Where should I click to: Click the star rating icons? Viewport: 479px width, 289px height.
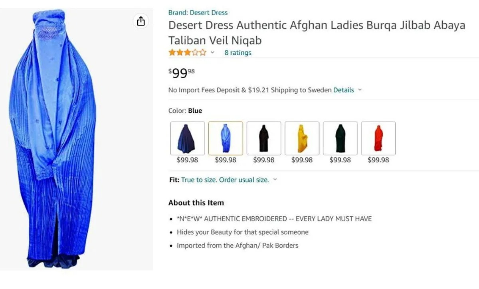(187, 52)
